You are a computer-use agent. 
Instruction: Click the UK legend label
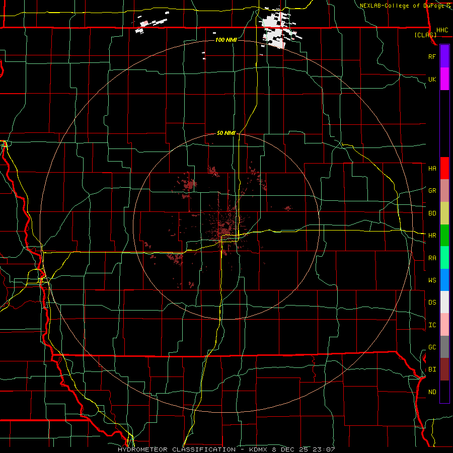(432, 79)
